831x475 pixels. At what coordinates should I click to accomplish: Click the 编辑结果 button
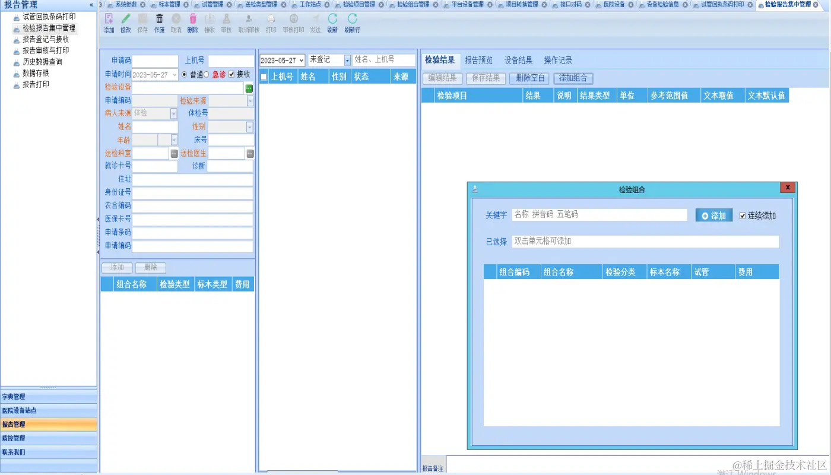442,78
